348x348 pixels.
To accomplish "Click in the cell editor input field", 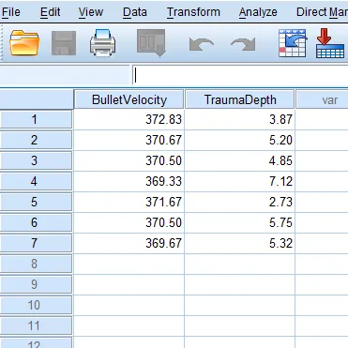I will click(x=240, y=75).
